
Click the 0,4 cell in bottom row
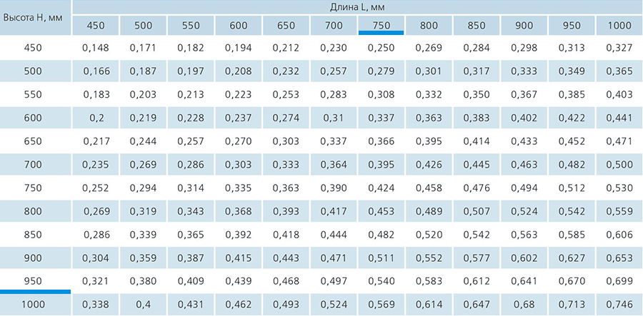click(143, 305)
